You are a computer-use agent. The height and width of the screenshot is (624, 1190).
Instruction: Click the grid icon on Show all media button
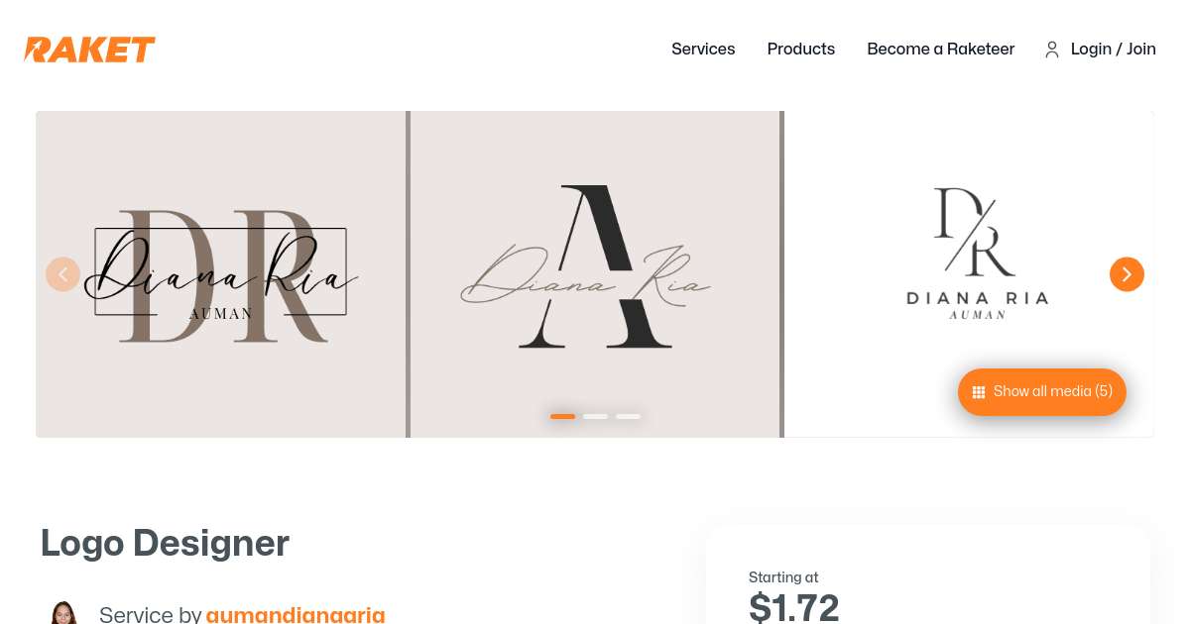(979, 391)
